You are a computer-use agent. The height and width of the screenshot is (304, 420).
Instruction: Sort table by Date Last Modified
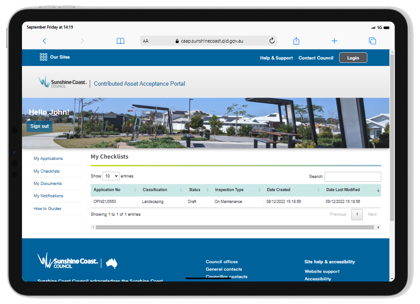click(x=343, y=190)
